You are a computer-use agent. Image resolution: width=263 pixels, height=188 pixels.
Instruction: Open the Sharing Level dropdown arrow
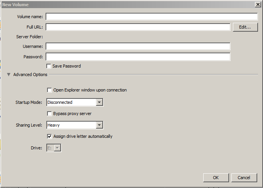99,125
